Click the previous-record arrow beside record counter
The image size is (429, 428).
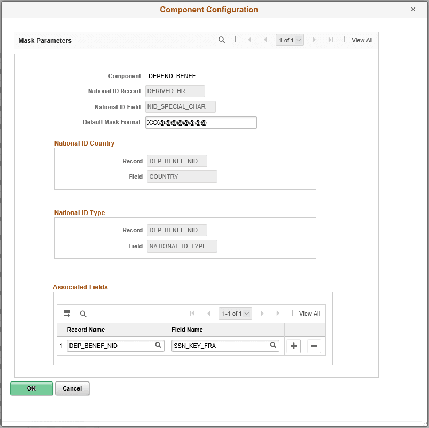[x=266, y=40]
